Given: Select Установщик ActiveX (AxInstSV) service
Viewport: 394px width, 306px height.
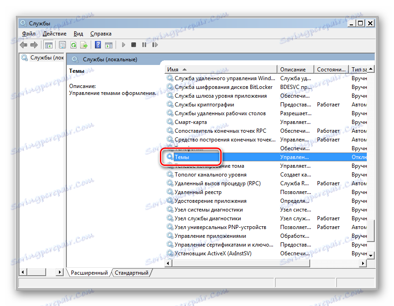Looking at the screenshot, I should (x=266, y=253).
